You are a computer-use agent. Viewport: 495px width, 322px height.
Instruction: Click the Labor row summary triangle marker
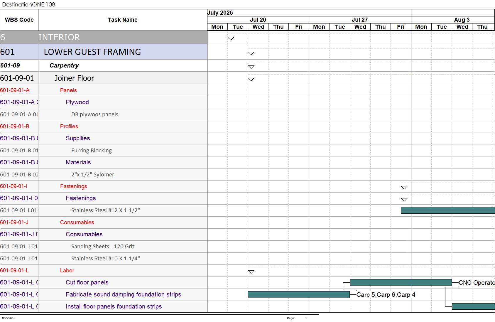pos(251,272)
